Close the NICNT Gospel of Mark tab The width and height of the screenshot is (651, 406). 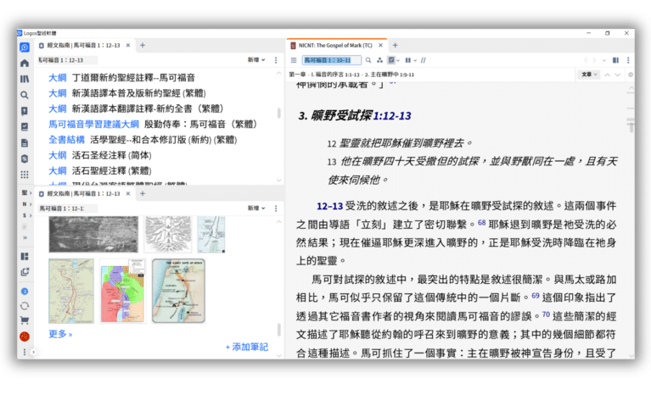[380, 46]
